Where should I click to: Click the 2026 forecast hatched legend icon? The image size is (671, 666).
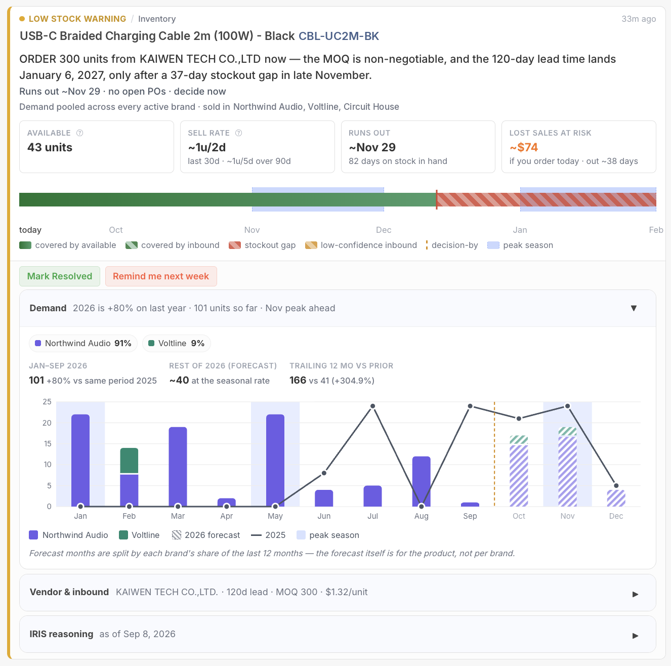click(x=177, y=535)
